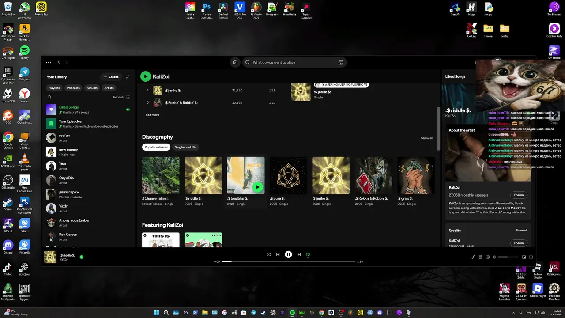Expand Your Library to full view
This screenshot has height=318, width=565.
[128, 77]
